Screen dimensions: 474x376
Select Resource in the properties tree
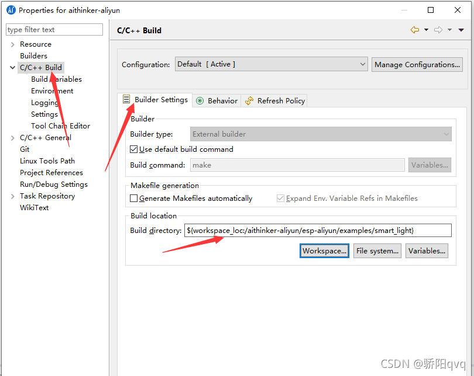point(36,44)
